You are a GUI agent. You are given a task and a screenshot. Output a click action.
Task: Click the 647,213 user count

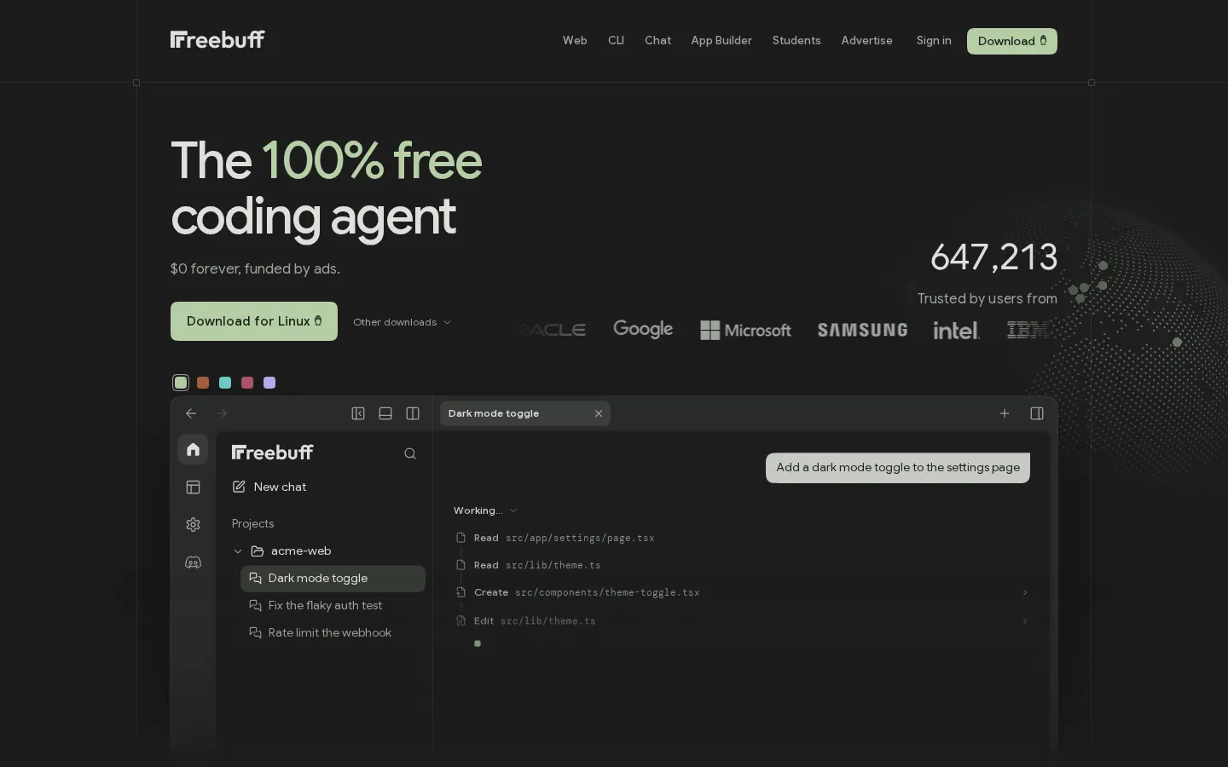tap(993, 257)
